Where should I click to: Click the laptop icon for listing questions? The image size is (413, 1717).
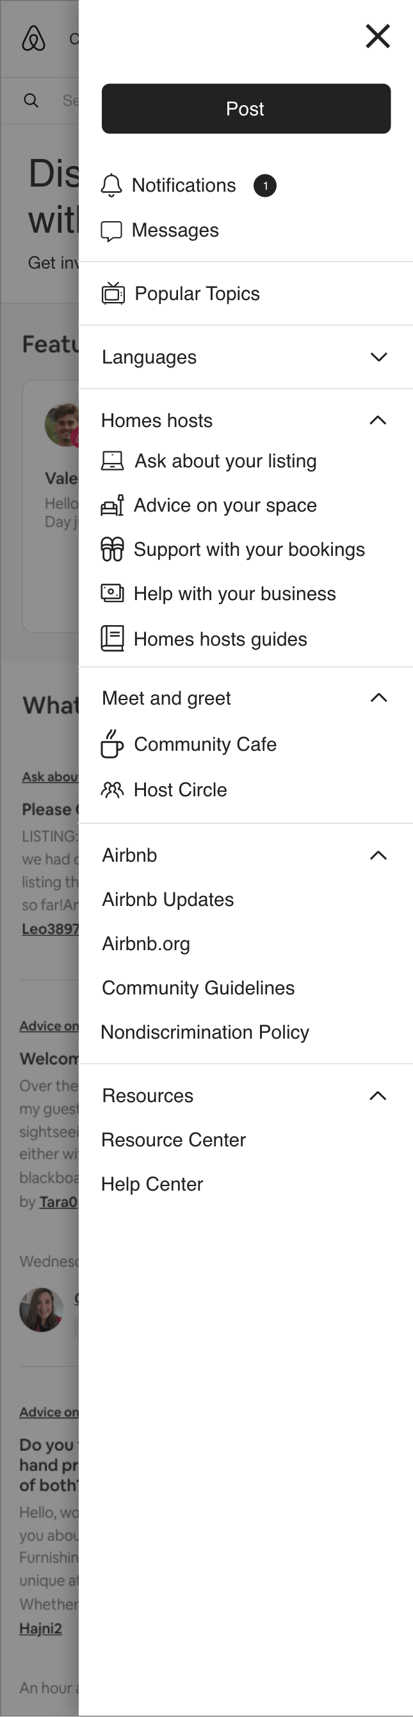click(112, 460)
